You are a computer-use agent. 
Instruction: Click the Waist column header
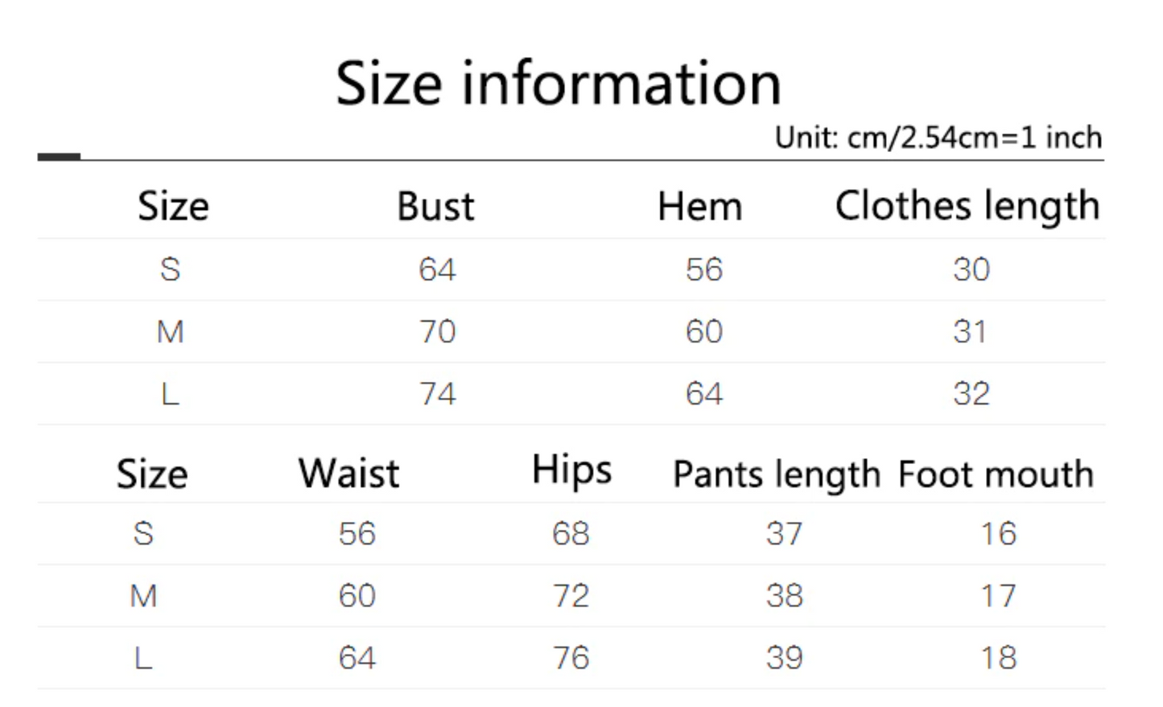coord(348,473)
